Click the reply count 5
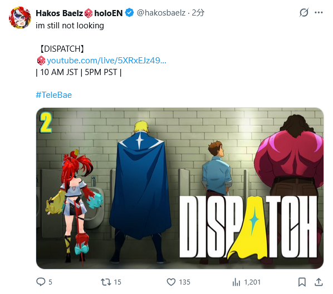 click(50, 282)
